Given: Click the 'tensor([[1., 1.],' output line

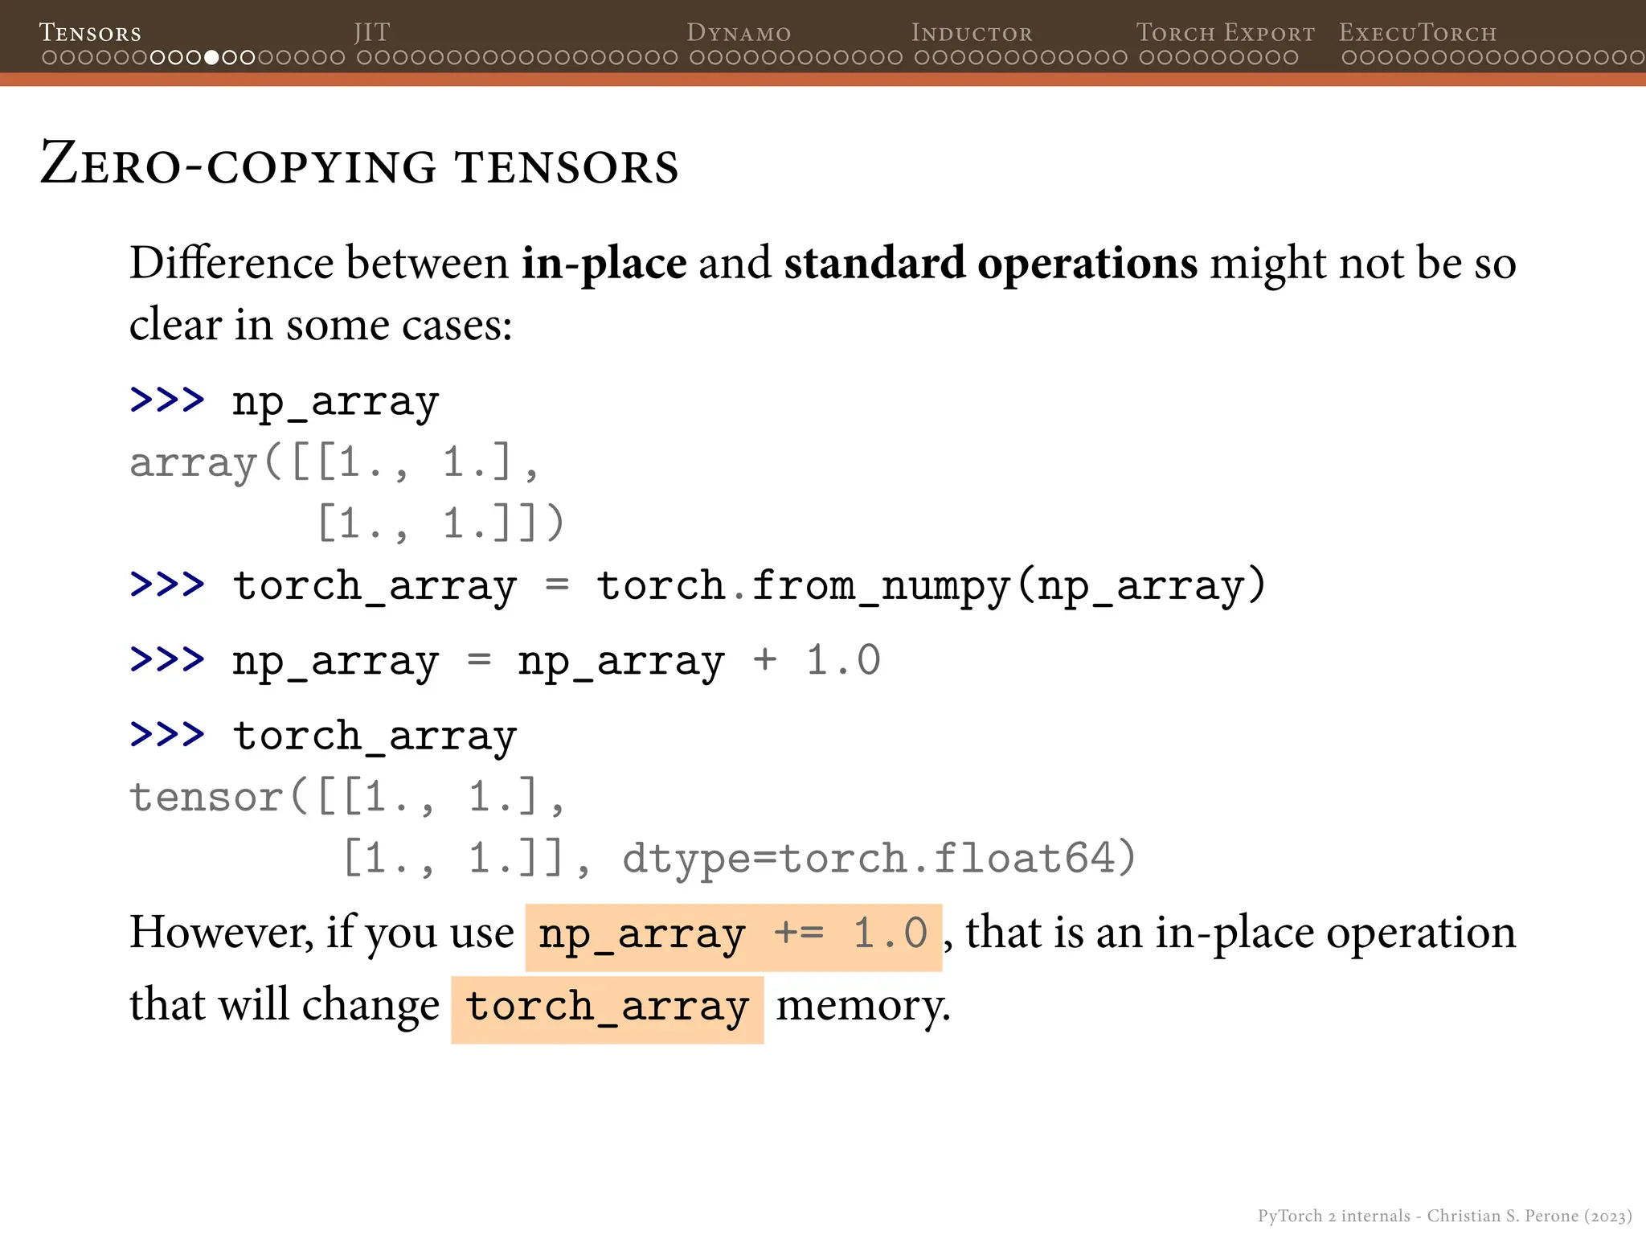Looking at the screenshot, I should point(347,798).
